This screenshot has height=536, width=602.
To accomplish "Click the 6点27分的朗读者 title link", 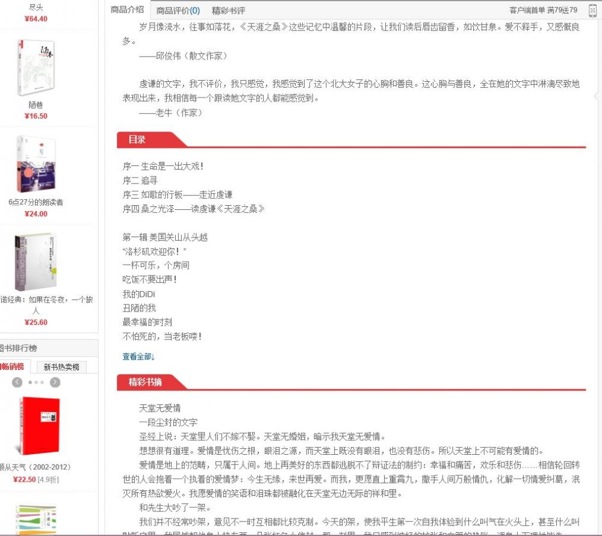I will point(36,202).
